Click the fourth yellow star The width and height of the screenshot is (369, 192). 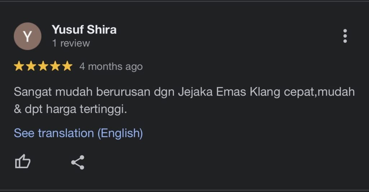55,66
